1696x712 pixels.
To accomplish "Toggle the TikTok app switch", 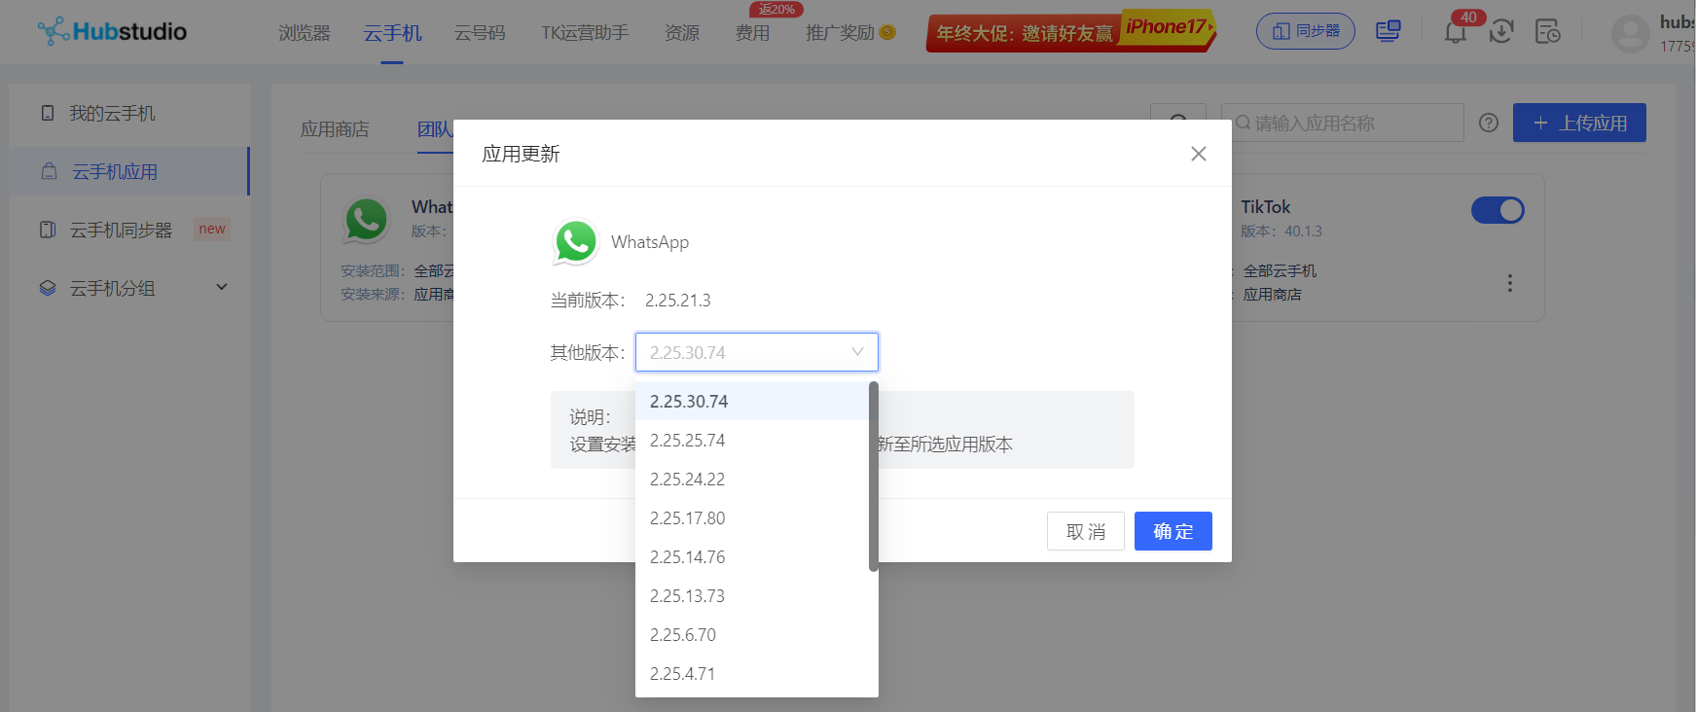I will tap(1498, 210).
